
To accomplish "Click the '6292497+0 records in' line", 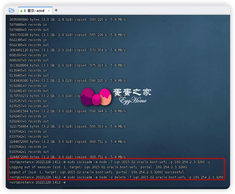I will (28, 116).
